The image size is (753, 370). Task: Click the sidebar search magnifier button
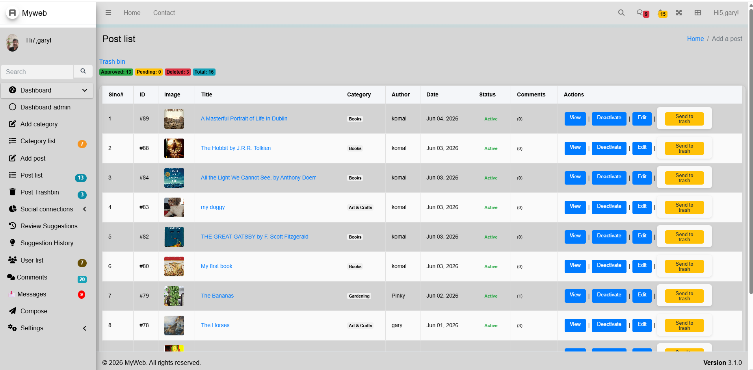point(83,71)
